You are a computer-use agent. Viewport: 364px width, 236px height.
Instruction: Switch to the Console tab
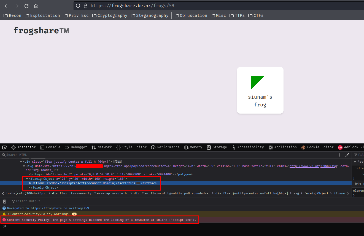tap(50, 147)
